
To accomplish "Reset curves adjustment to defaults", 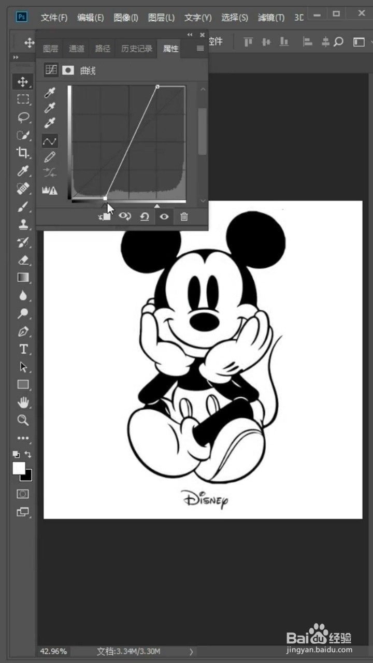I will point(145,217).
